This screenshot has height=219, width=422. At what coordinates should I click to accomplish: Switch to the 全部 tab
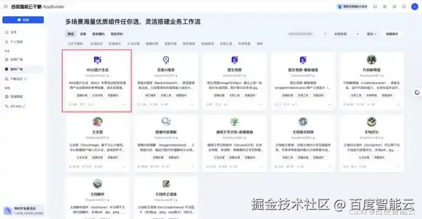[x=83, y=34]
